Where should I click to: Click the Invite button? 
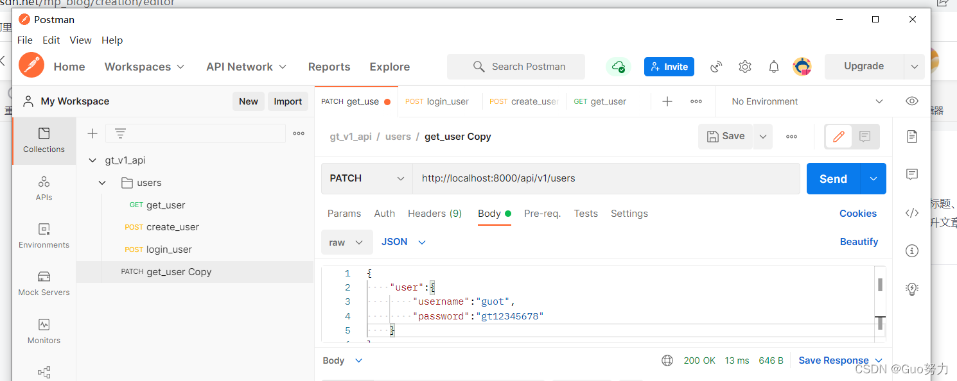[669, 67]
